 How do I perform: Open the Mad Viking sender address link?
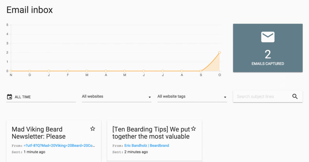point(60,146)
